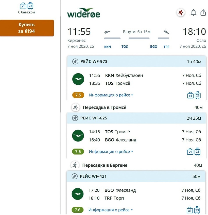208x215 pixels.
Task: Click the share icon in header
Action: point(203,12)
